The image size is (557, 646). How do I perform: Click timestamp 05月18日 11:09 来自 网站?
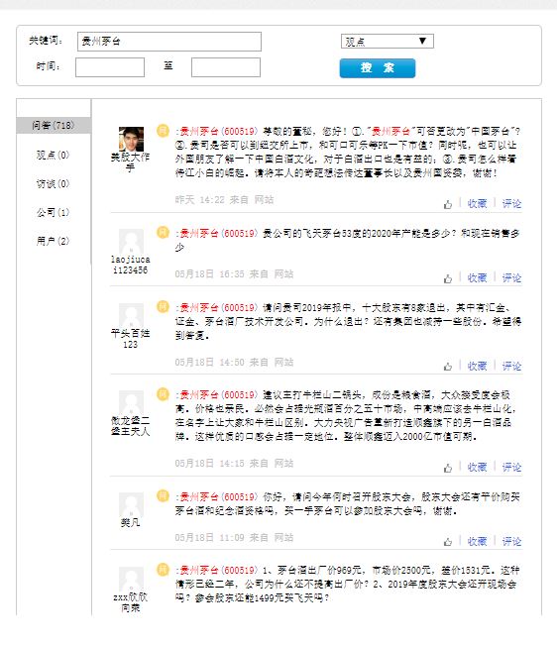coord(234,538)
